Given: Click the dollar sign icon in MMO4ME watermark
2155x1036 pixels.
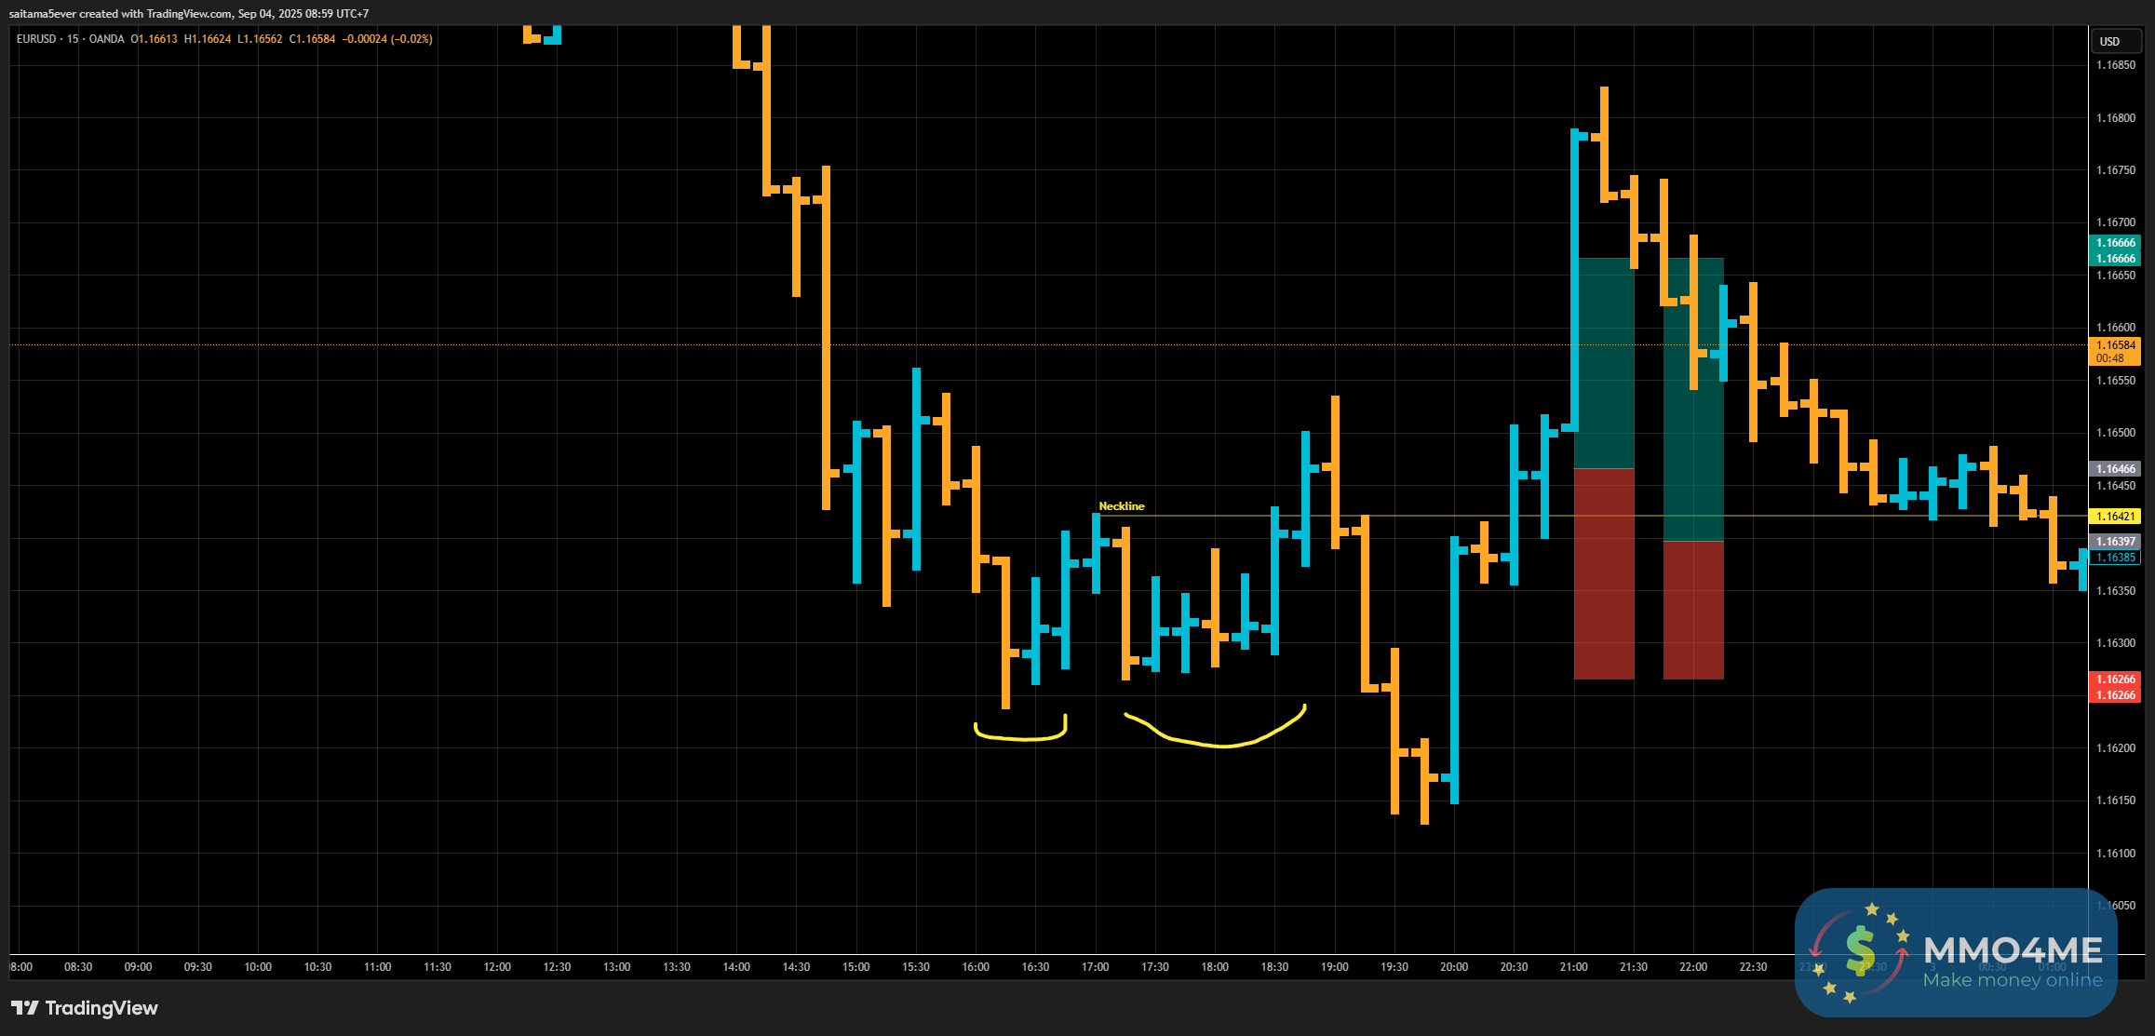Looking at the screenshot, I should pos(1860,950).
